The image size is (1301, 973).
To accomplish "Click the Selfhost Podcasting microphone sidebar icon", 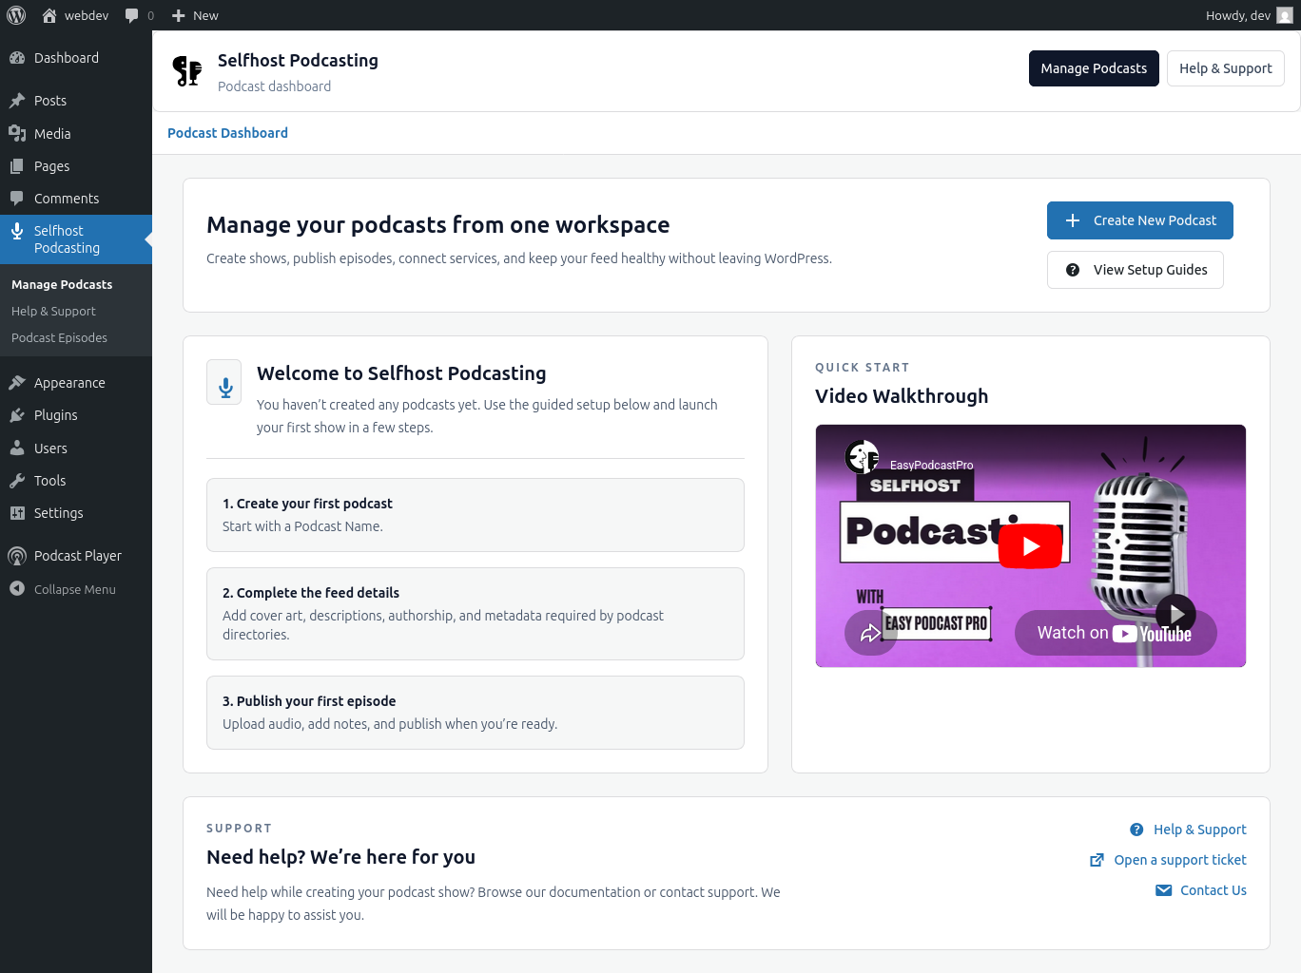I will (x=17, y=231).
